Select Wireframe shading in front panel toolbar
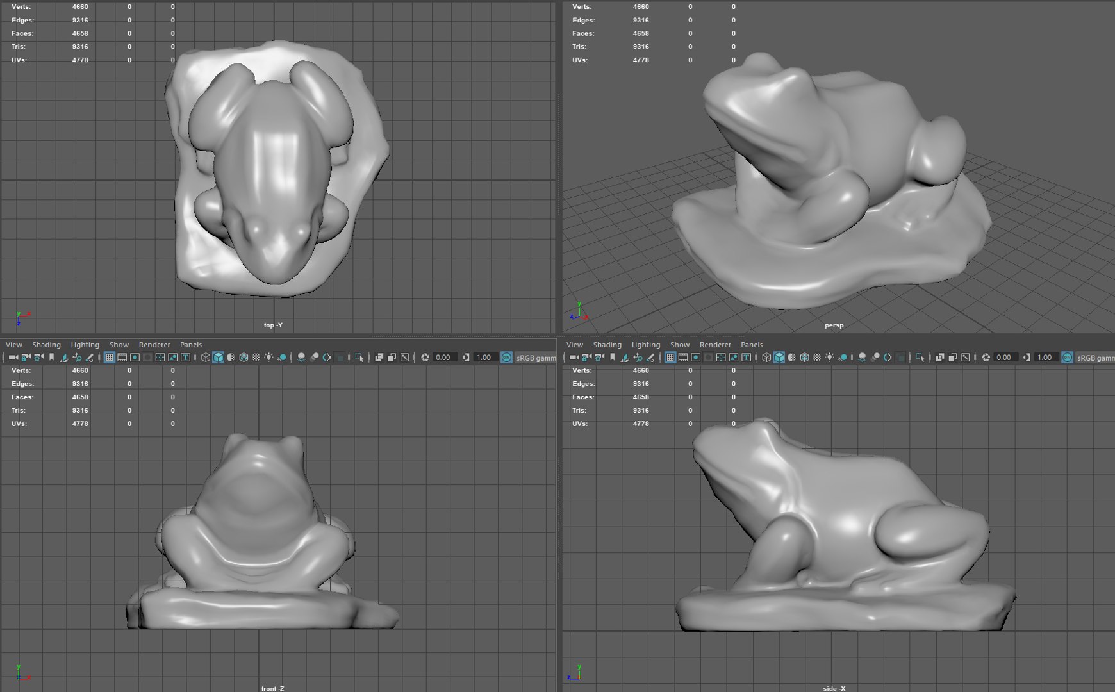1115x692 pixels. (206, 358)
